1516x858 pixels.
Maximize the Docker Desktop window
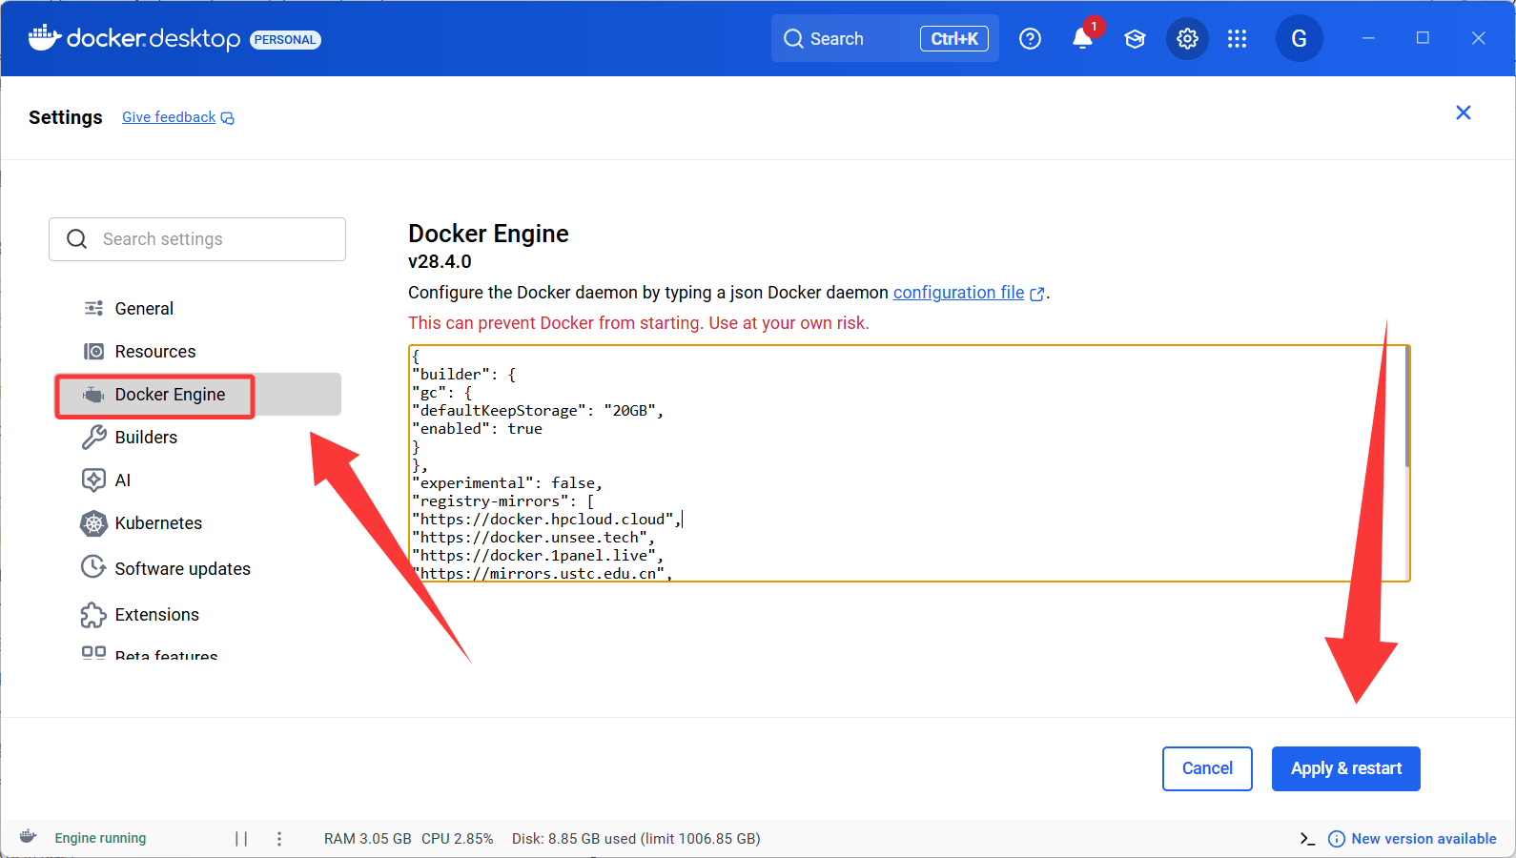(1423, 38)
